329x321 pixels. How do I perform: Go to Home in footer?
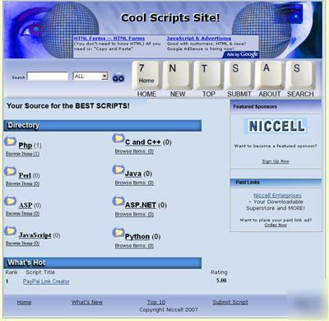point(24,302)
